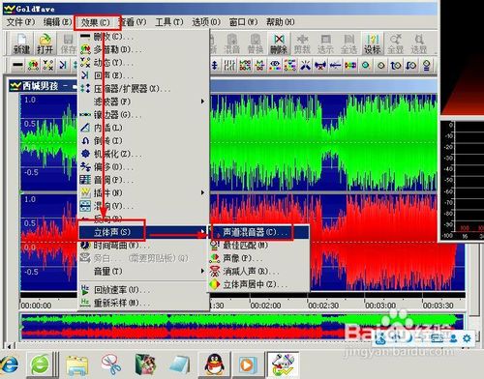The height and width of the screenshot is (379, 484).
Task: Choose 动态(Y) effect
Action: [143, 62]
